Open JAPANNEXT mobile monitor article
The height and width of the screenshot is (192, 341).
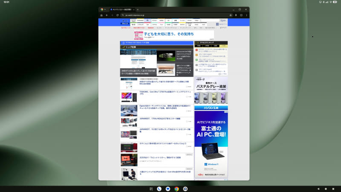(165, 130)
